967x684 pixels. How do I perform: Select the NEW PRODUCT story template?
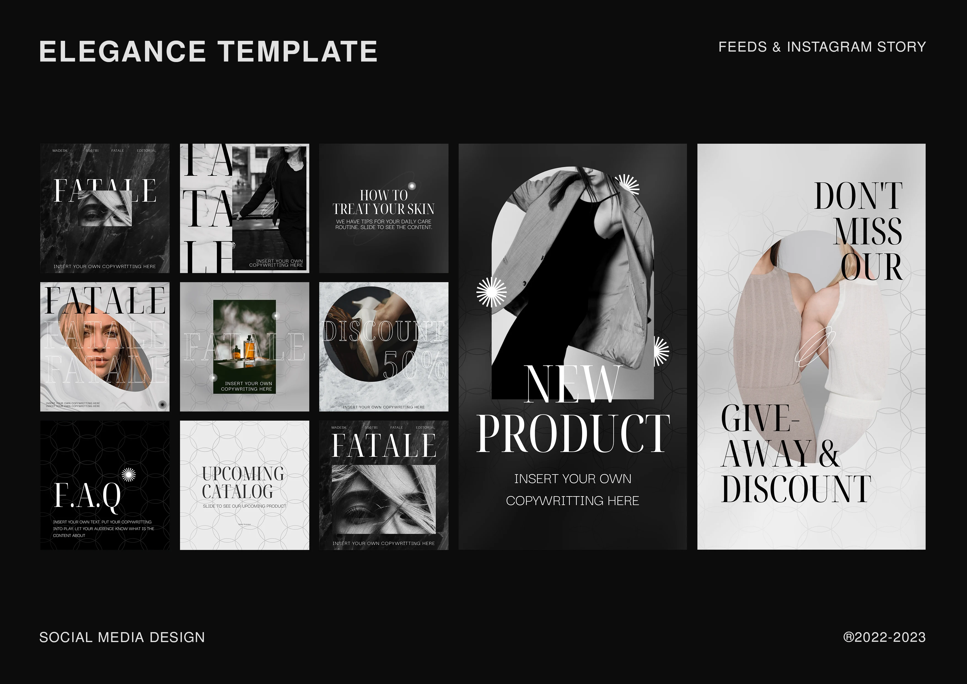[572, 346]
